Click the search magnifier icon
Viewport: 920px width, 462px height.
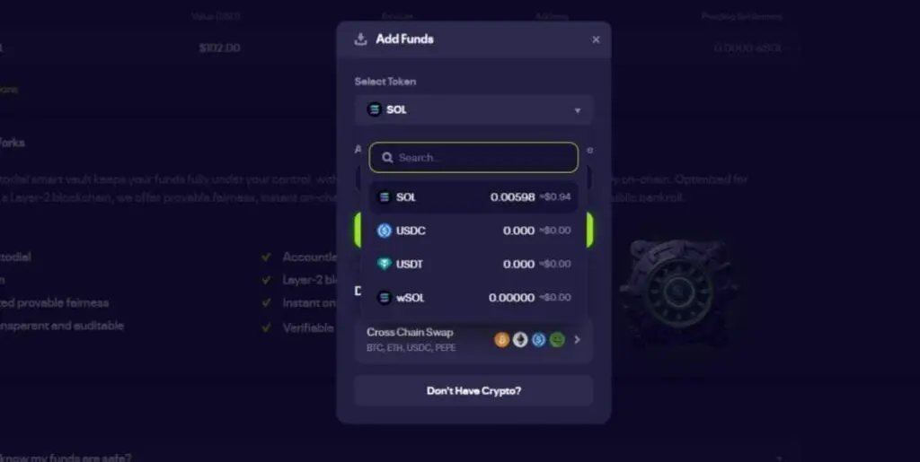[x=387, y=158]
